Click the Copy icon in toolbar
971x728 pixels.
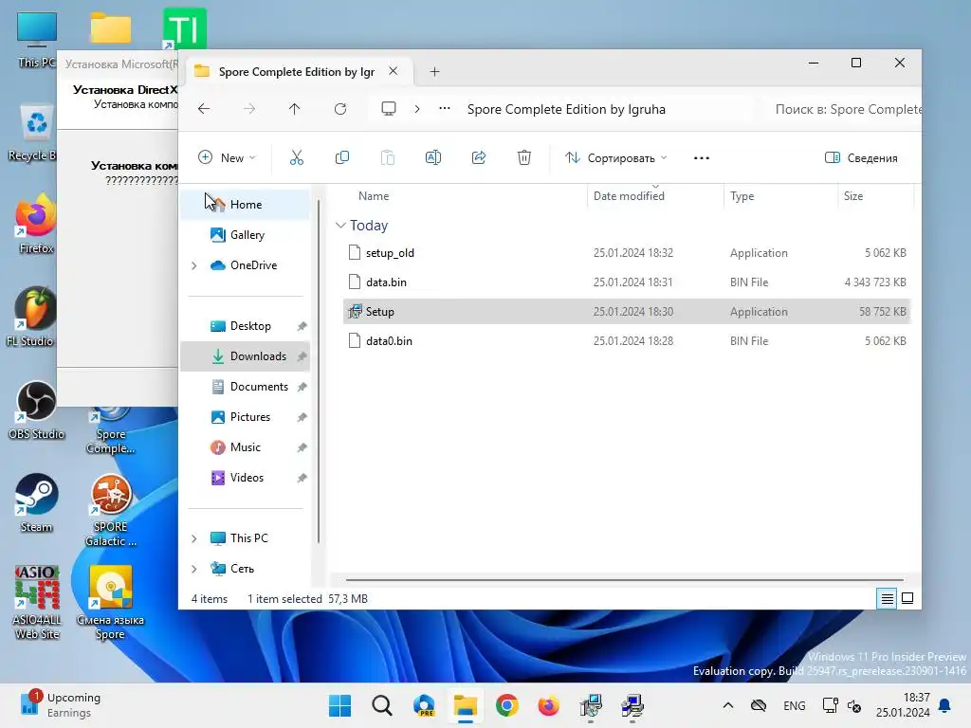[x=341, y=158]
